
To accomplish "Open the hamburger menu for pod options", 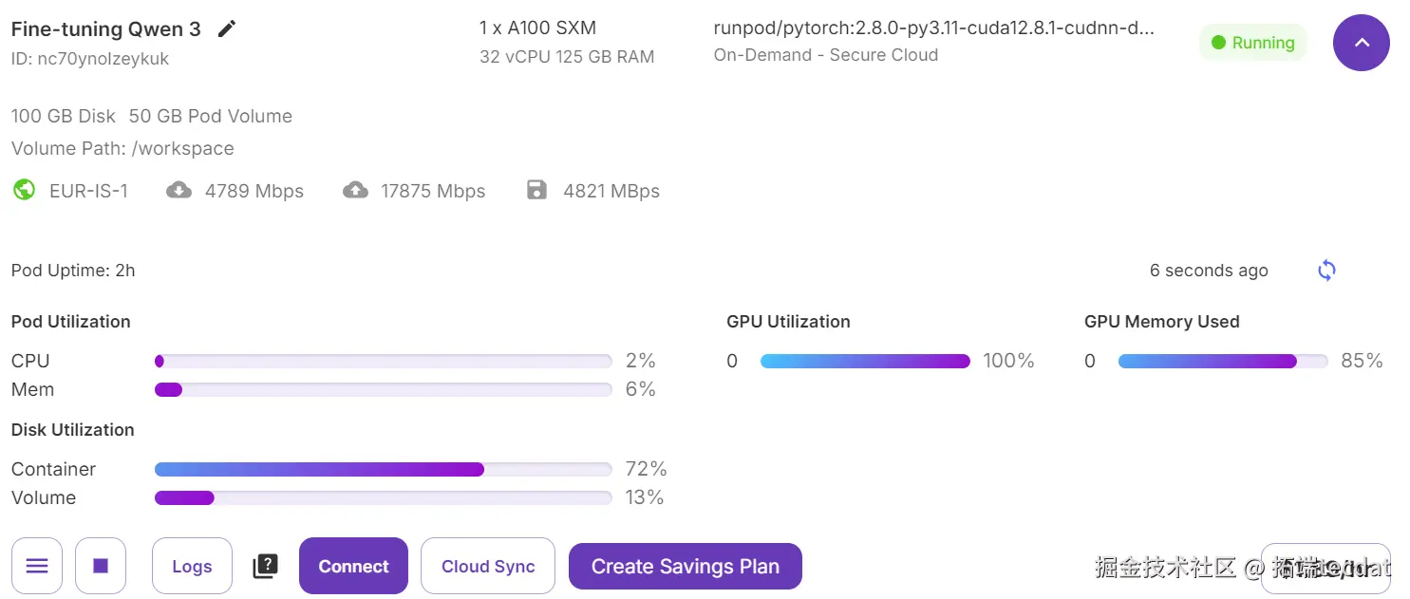I will (x=37, y=566).
